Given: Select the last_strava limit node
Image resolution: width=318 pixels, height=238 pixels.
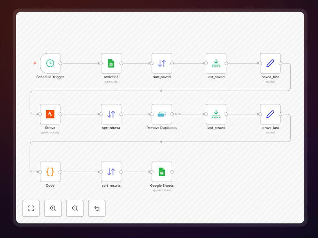Looking at the screenshot, I should 216,114.
